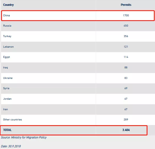Click the Permits column header

[x=126, y=5]
